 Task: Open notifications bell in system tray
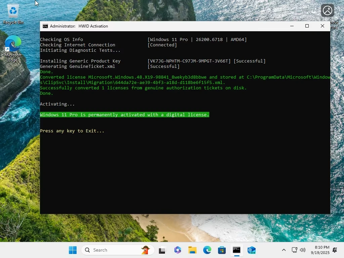pyautogui.click(x=335, y=250)
